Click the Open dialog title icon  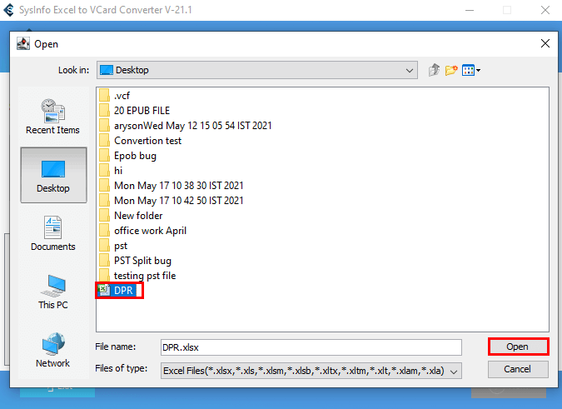pos(23,43)
